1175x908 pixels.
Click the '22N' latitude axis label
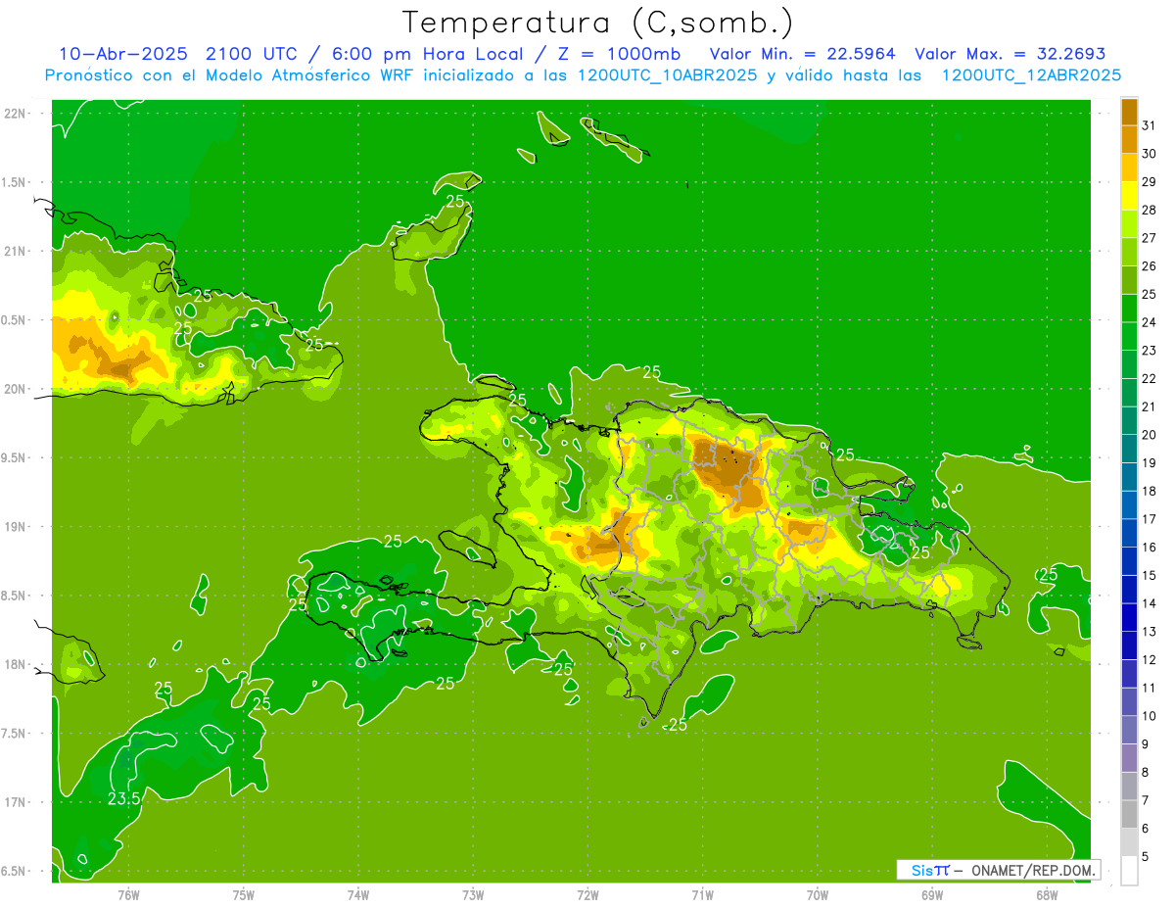pos(16,114)
